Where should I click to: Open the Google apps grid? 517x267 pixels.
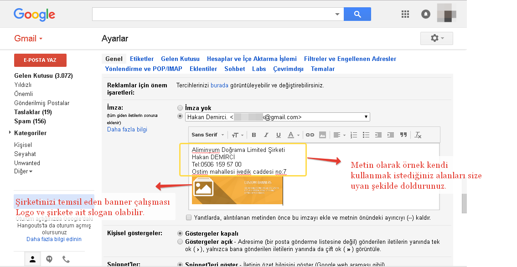coord(405,14)
